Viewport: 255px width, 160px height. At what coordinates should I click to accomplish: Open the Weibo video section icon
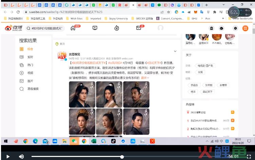95,28
